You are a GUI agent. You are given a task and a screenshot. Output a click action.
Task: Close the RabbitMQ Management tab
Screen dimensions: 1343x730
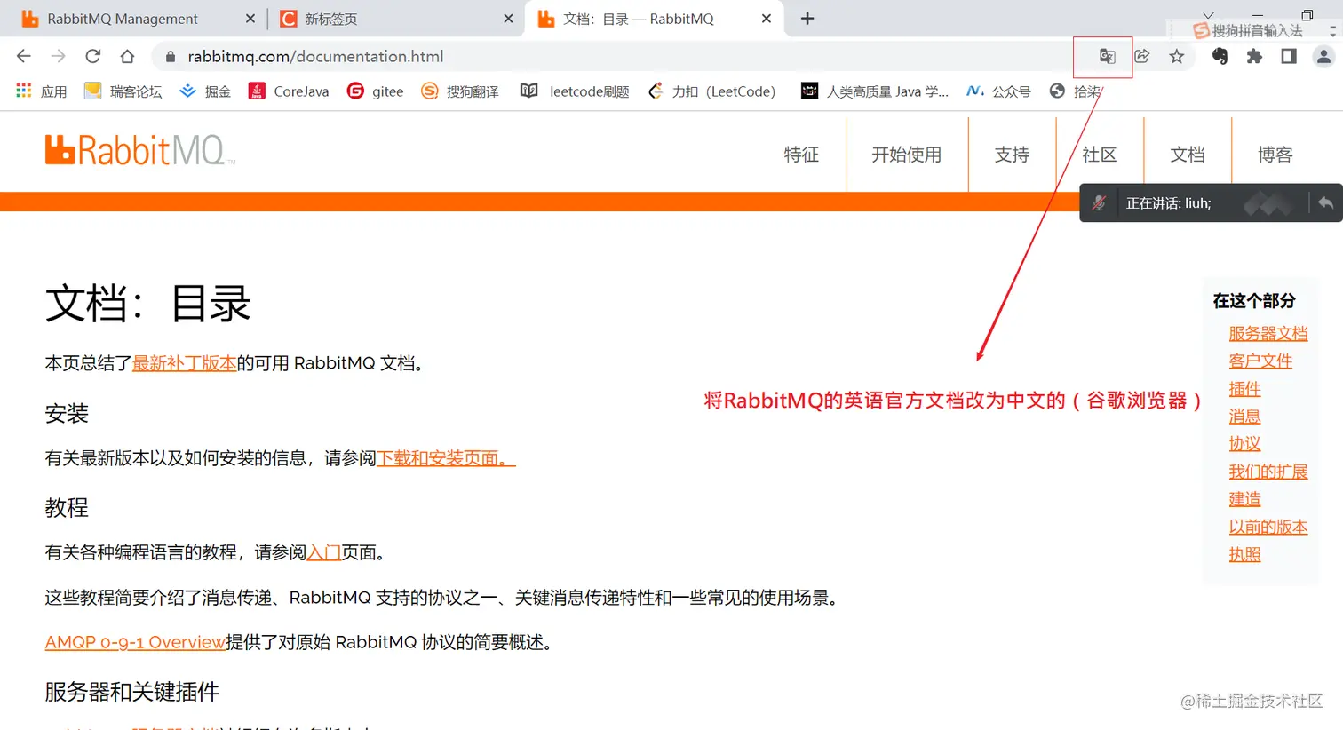[250, 19]
